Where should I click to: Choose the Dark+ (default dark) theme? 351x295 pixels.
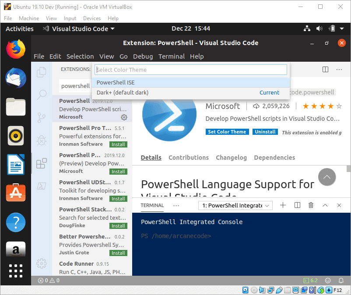coord(191,93)
